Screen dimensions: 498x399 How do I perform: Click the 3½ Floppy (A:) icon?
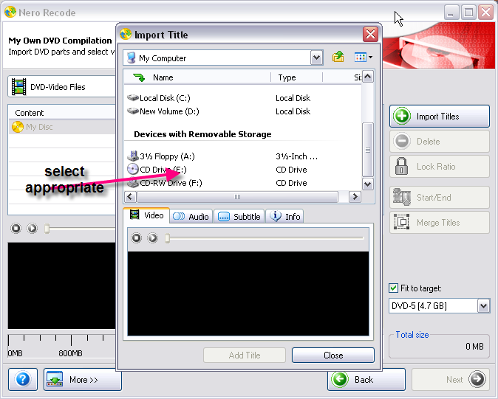pyautogui.click(x=133, y=156)
